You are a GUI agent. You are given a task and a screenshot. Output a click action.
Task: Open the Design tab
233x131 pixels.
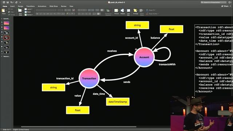20,6
